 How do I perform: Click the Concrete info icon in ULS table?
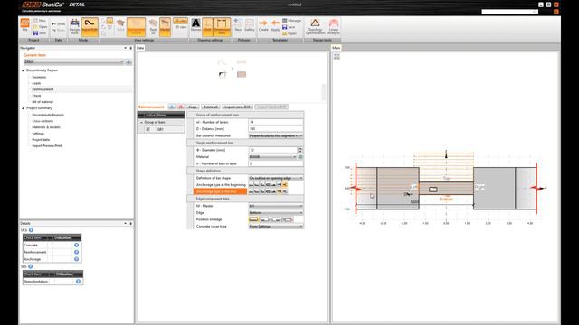coord(76,245)
